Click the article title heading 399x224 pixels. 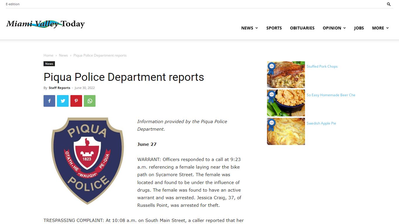coord(124,77)
